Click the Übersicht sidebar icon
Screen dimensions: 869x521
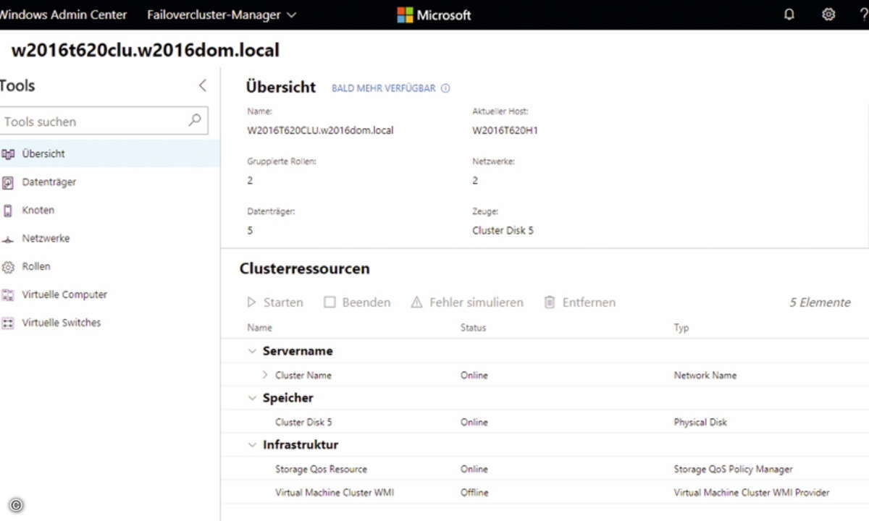point(8,154)
